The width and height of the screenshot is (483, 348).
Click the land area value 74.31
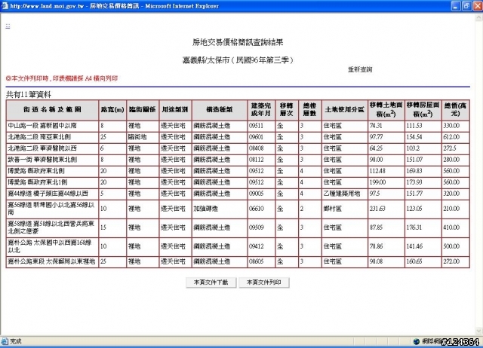click(376, 126)
